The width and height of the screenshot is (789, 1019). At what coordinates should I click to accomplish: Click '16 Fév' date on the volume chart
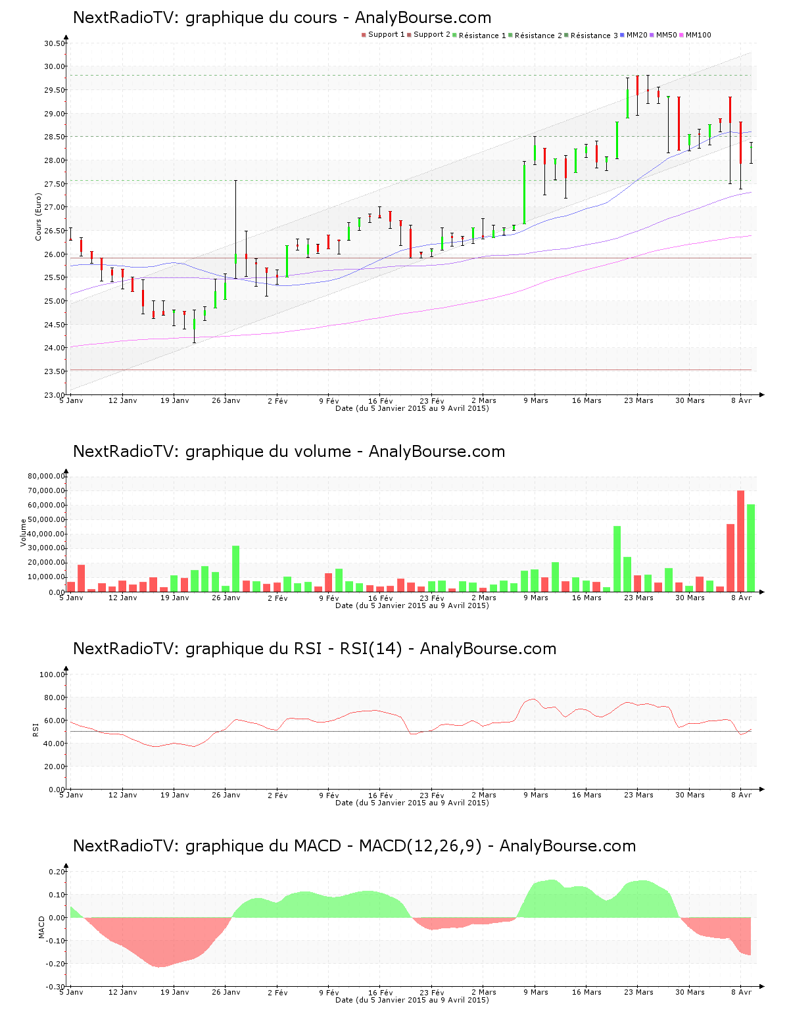pos(381,598)
